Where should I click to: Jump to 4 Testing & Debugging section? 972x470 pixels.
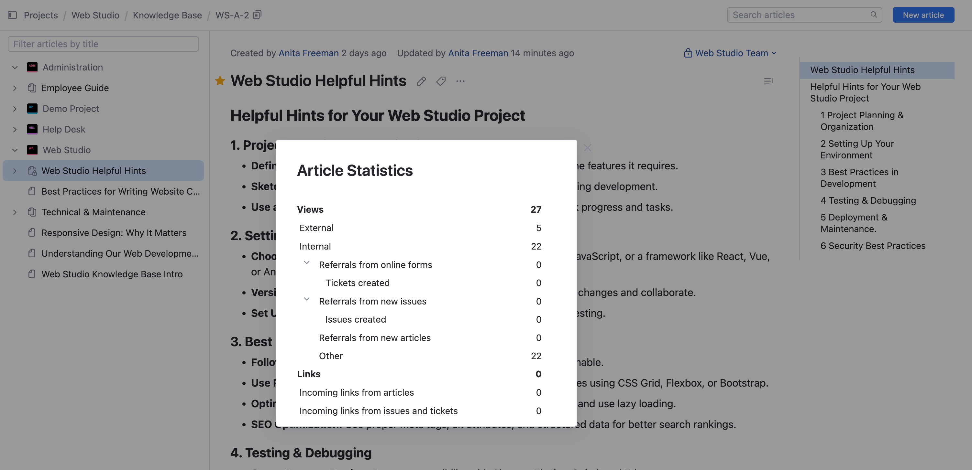click(868, 200)
